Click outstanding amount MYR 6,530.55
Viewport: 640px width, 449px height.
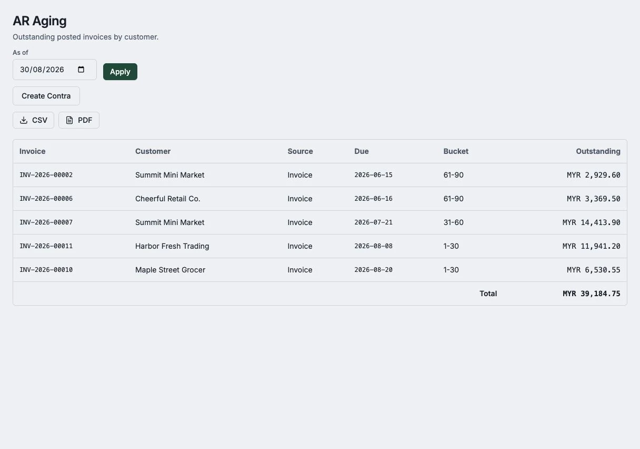(x=593, y=270)
